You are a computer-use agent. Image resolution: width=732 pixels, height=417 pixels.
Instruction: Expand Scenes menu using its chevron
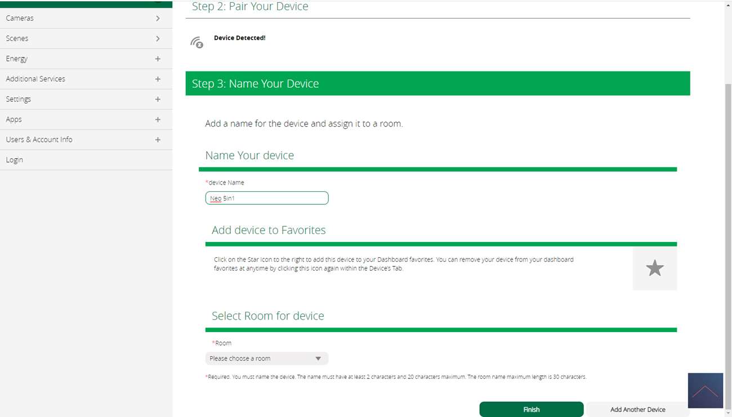(158, 39)
